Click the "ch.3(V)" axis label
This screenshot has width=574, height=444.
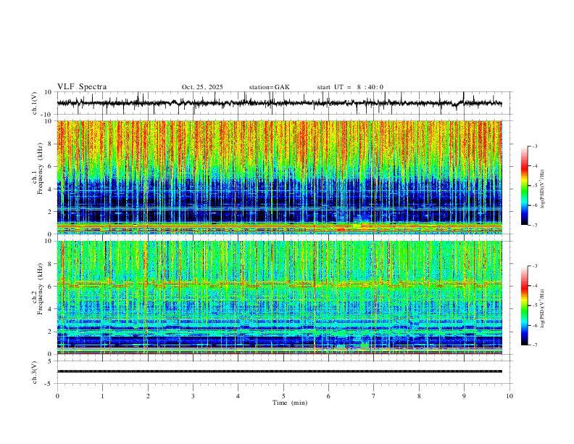pyautogui.click(x=35, y=372)
